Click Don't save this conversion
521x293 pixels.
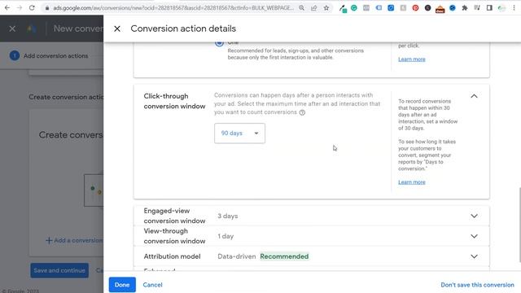[x=477, y=285]
